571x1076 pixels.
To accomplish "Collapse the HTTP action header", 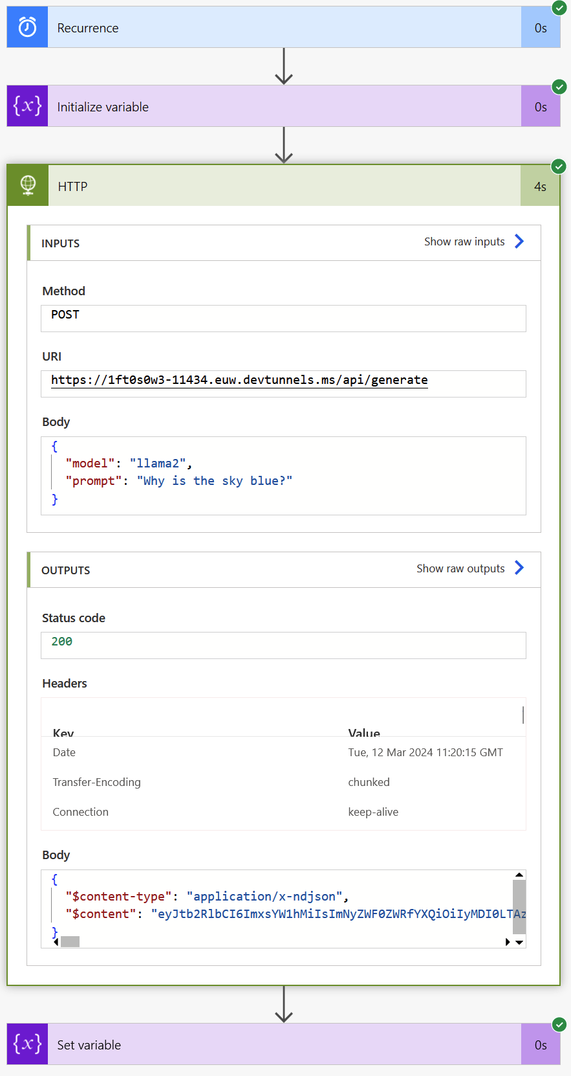I will [x=285, y=186].
